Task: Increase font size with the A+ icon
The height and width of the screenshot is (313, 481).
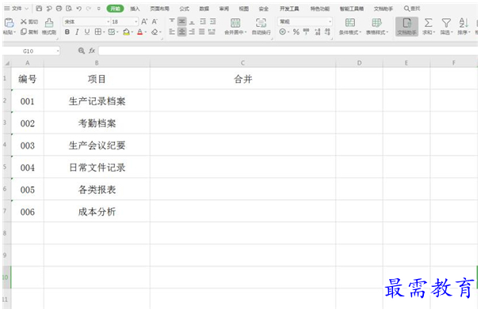Action: pyautogui.click(x=144, y=21)
